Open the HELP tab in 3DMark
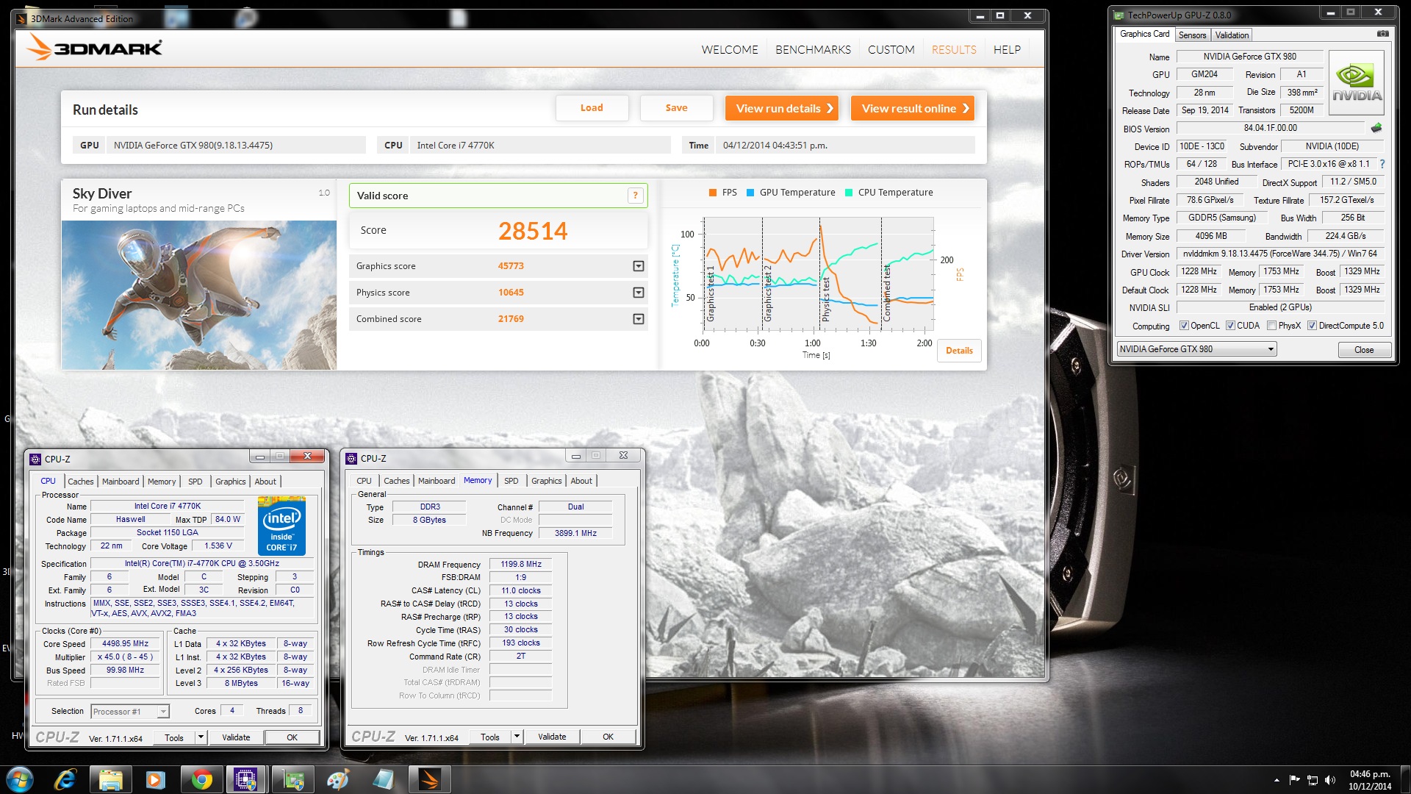Image resolution: width=1411 pixels, height=794 pixels. click(x=1007, y=49)
